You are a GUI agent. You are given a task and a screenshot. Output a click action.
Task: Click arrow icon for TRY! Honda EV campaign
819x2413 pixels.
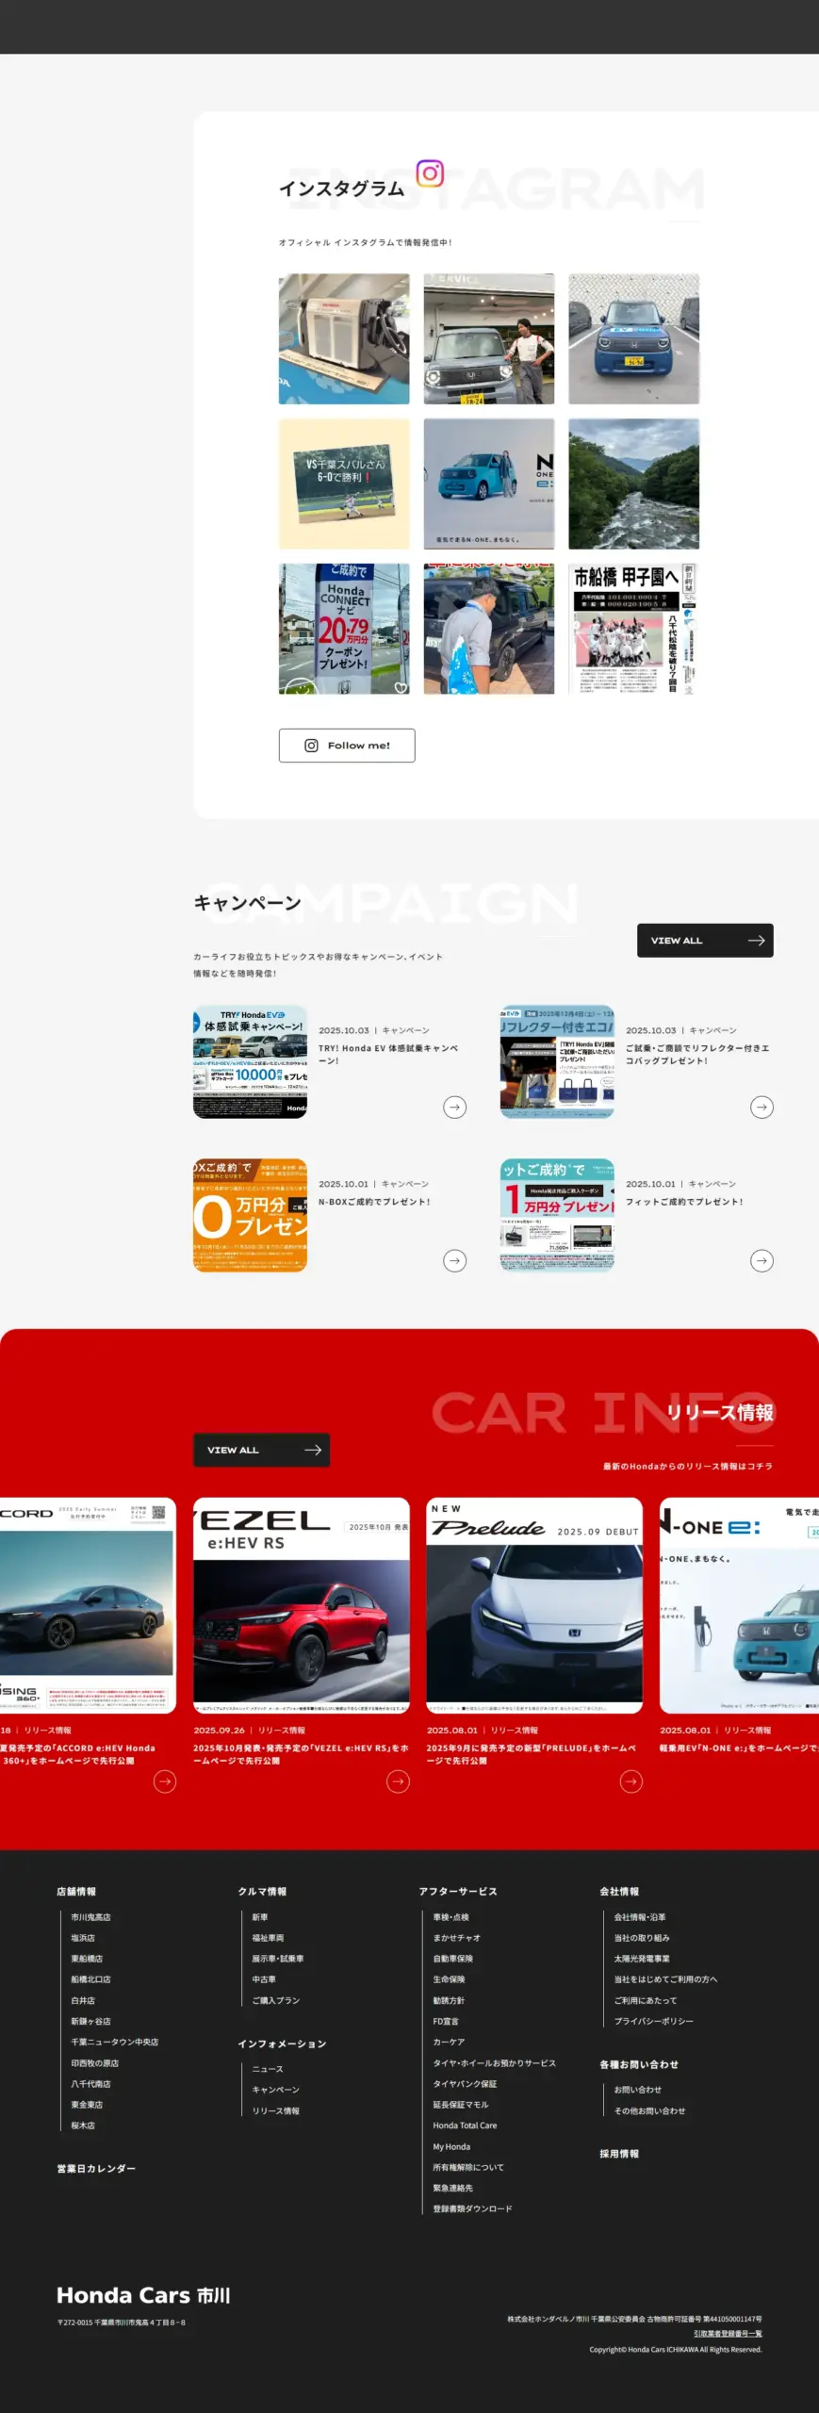[x=454, y=1107]
